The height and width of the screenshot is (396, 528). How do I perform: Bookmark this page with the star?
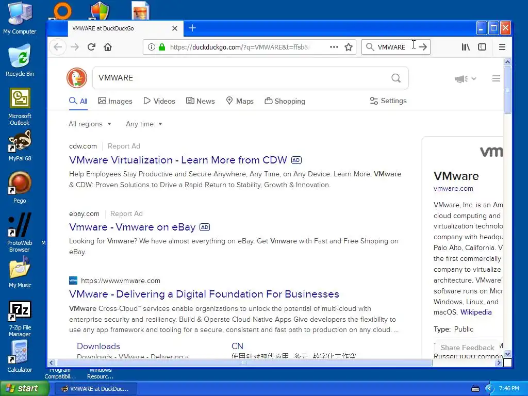point(349,47)
